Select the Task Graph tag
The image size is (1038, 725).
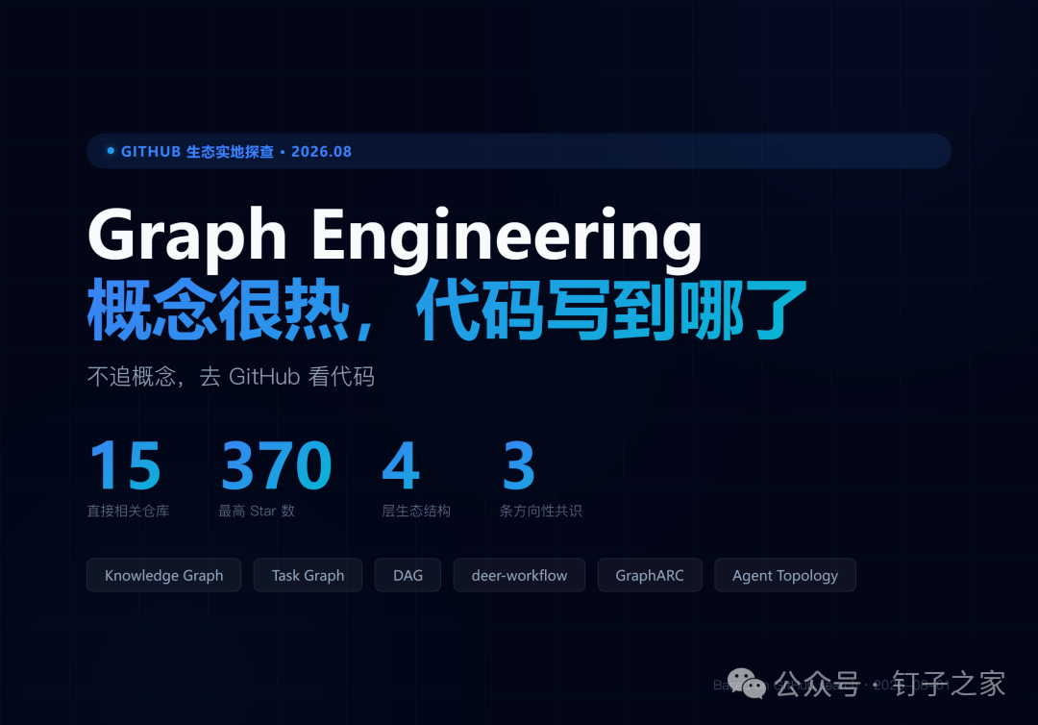[x=308, y=575]
